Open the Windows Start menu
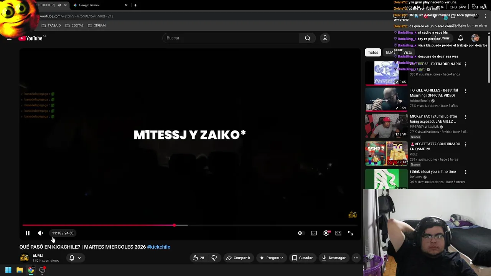The width and height of the screenshot is (491, 276). click(x=8, y=270)
